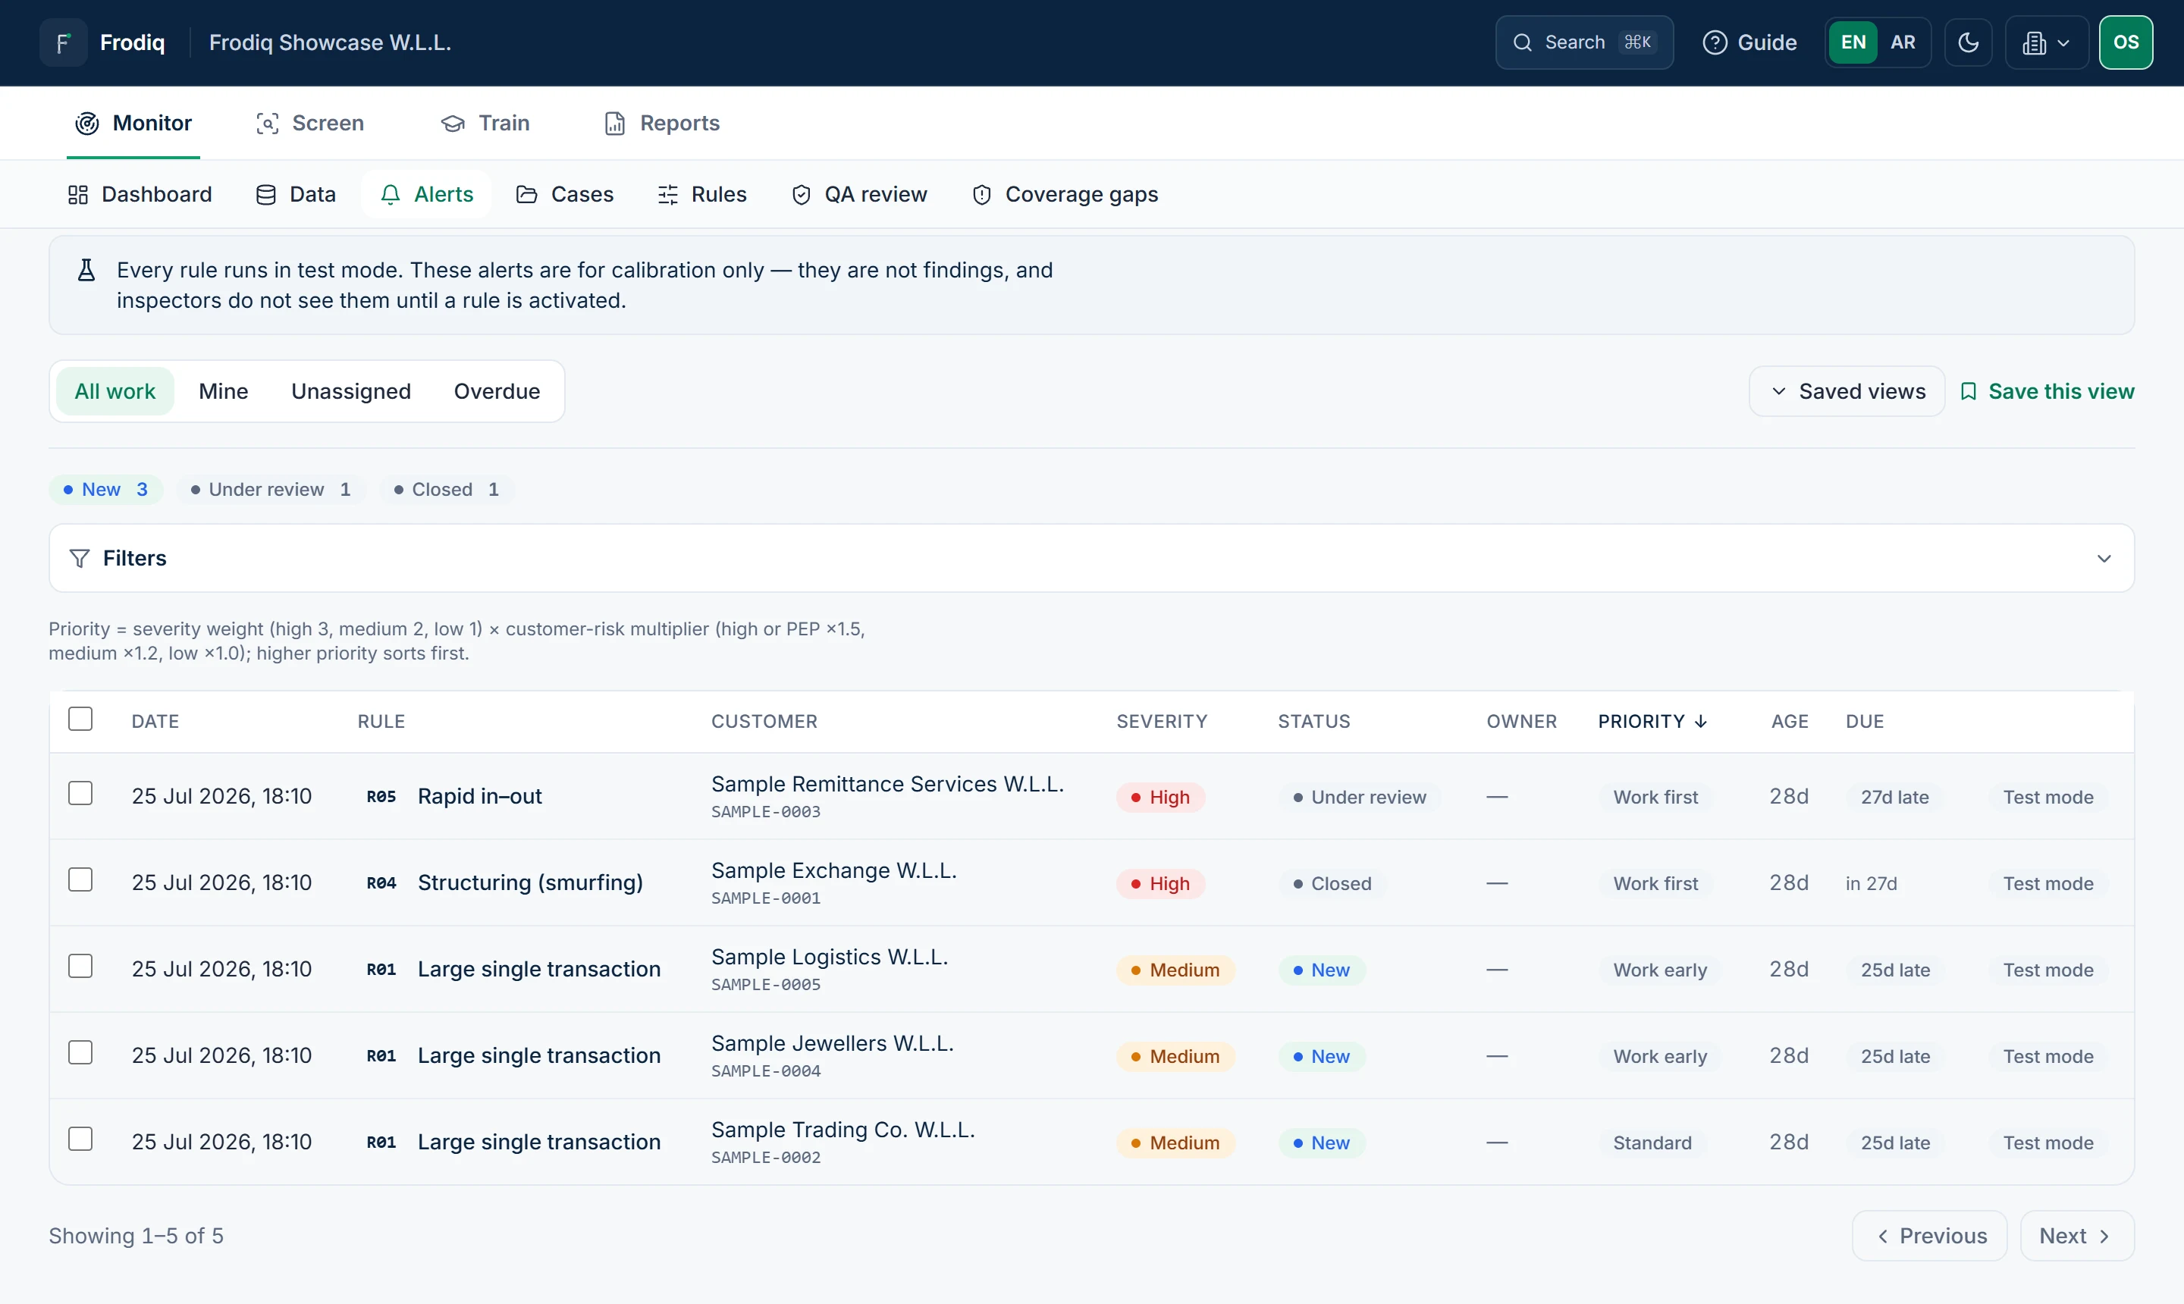Filter by Under review status chip
Viewport: 2184px width, 1304px height.
271,490
